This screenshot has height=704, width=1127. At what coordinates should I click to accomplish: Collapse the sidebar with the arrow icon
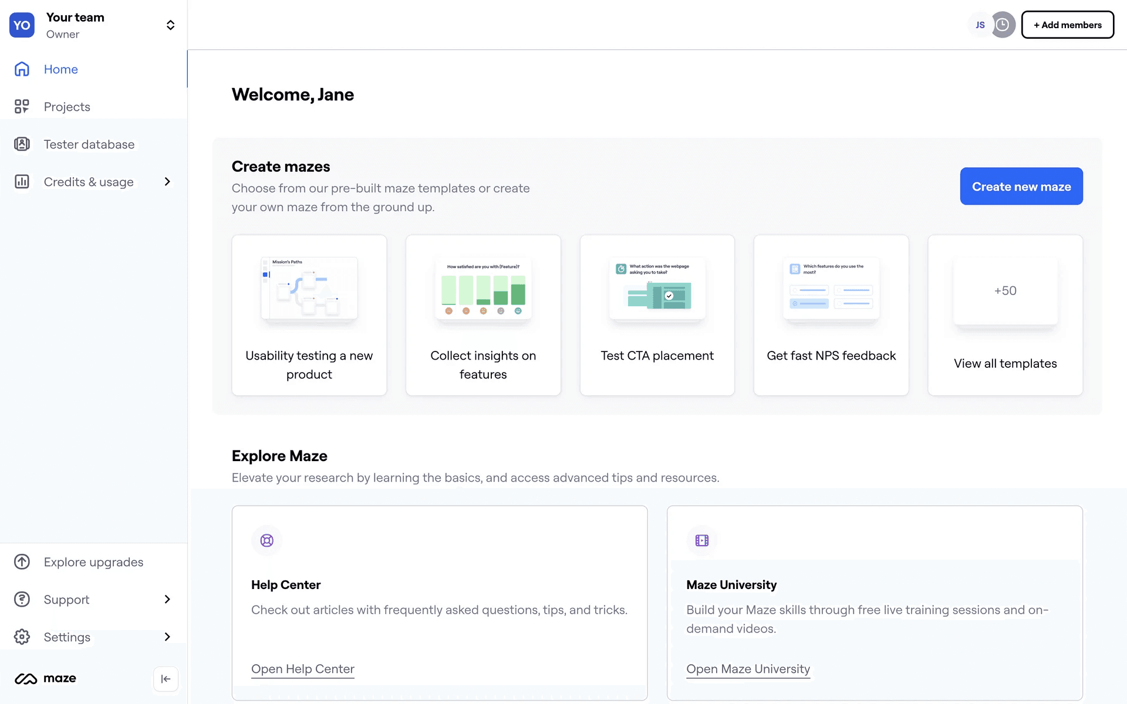point(166,679)
